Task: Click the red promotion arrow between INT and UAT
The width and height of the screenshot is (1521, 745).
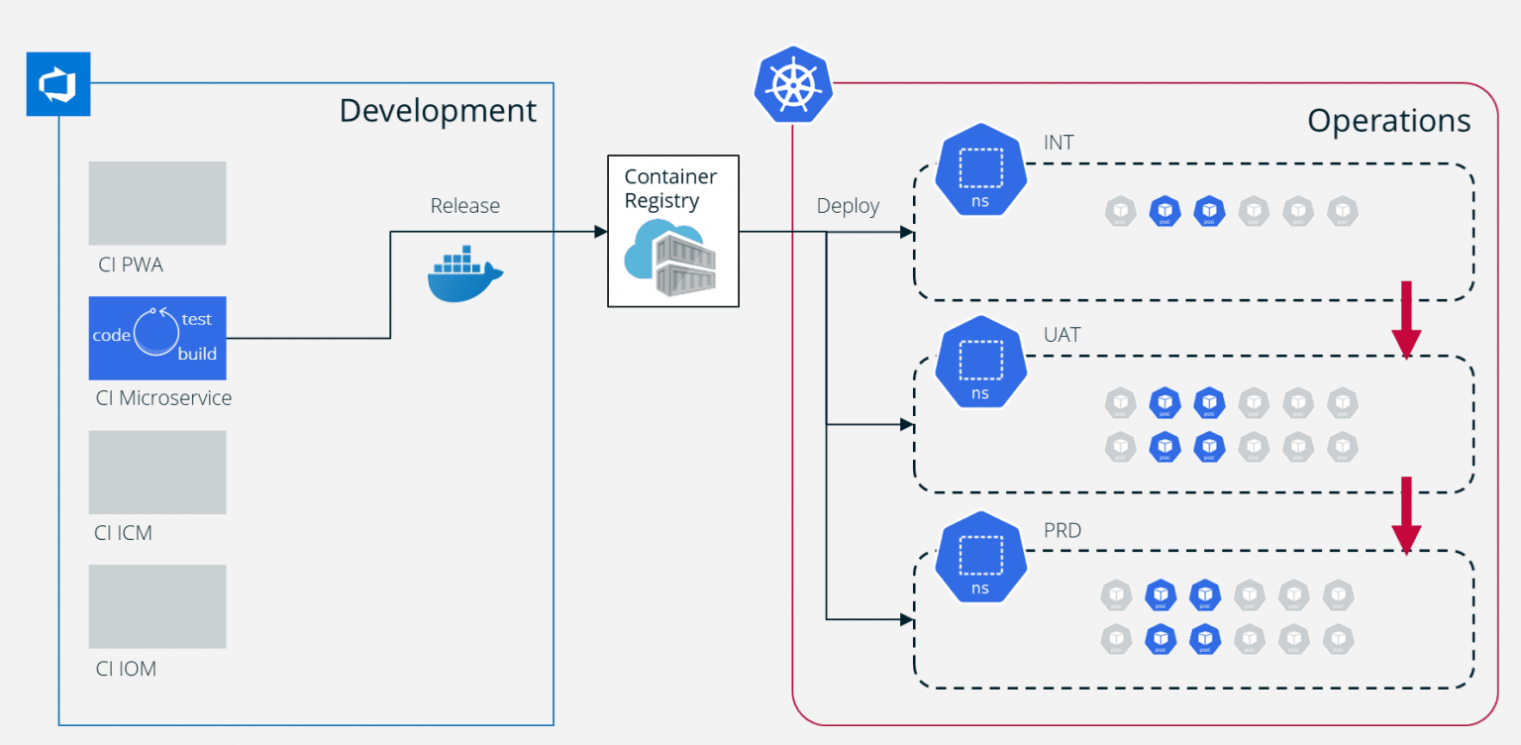Action: 1406,319
